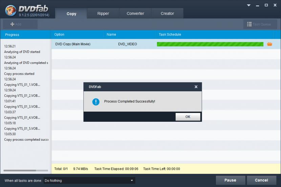281x187 pixels.
Task: Click Analyzing of DVD started log entry
Action: point(22,52)
